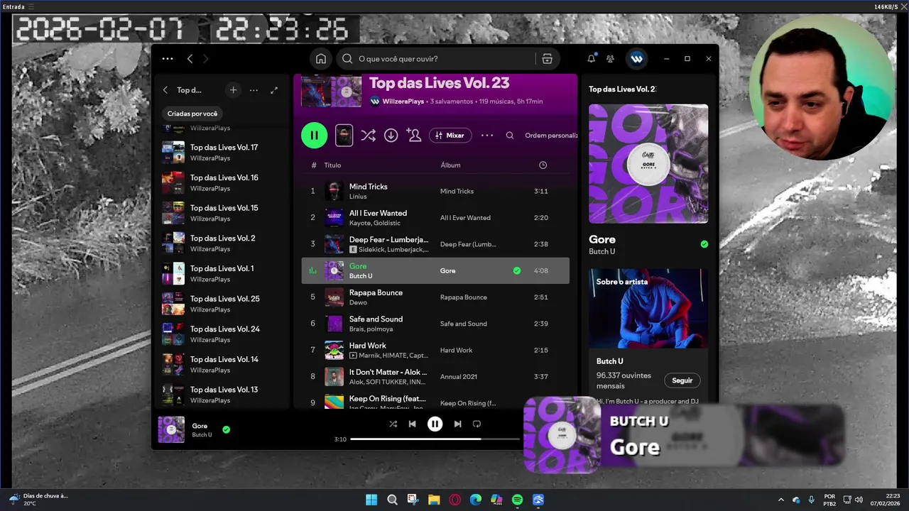The height and width of the screenshot is (511, 909).
Task: Open Gore album cover in Now Playing panel
Action: [x=648, y=164]
